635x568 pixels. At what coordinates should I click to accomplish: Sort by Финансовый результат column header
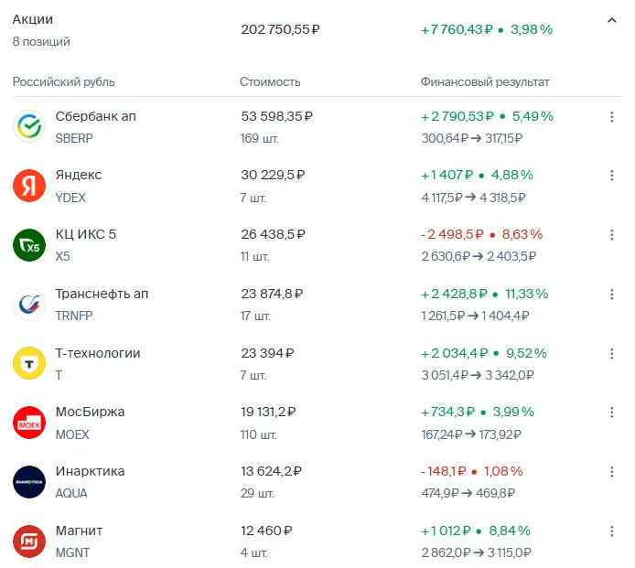pos(485,81)
